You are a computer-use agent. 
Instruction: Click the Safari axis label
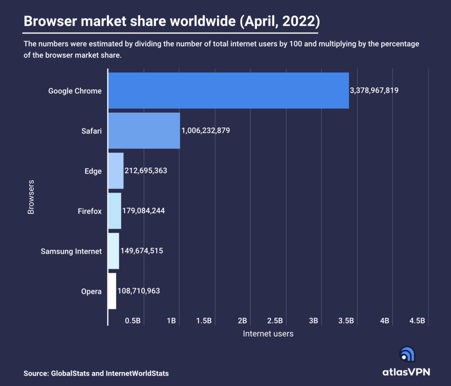[92, 131]
